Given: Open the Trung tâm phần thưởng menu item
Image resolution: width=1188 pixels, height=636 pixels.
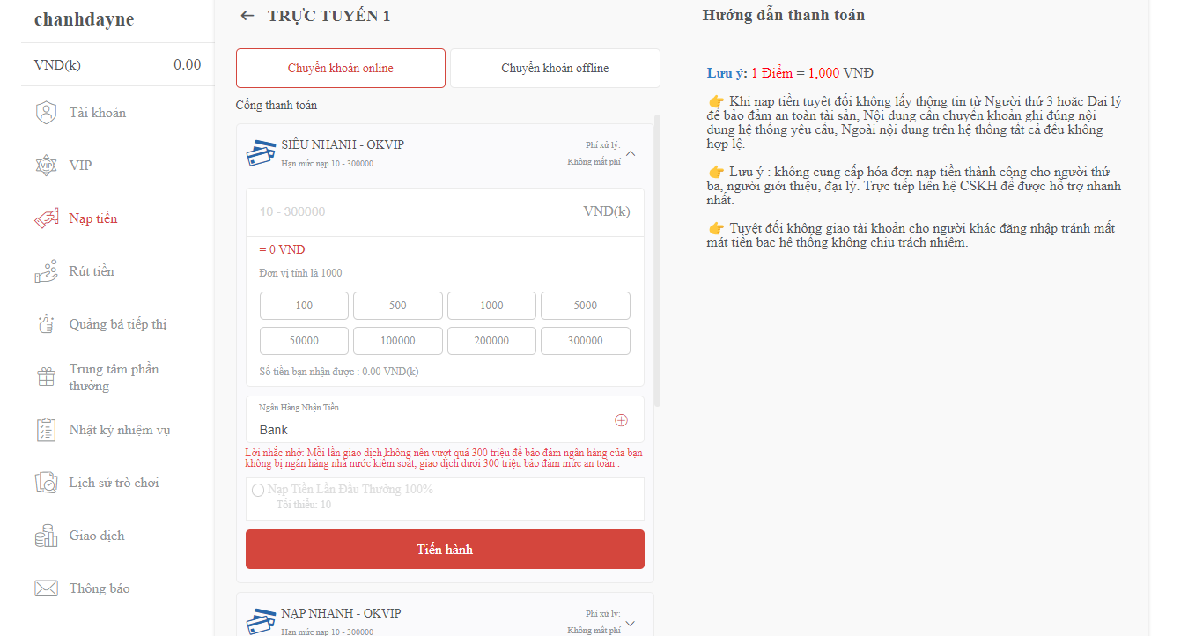Looking at the screenshot, I should (x=117, y=377).
